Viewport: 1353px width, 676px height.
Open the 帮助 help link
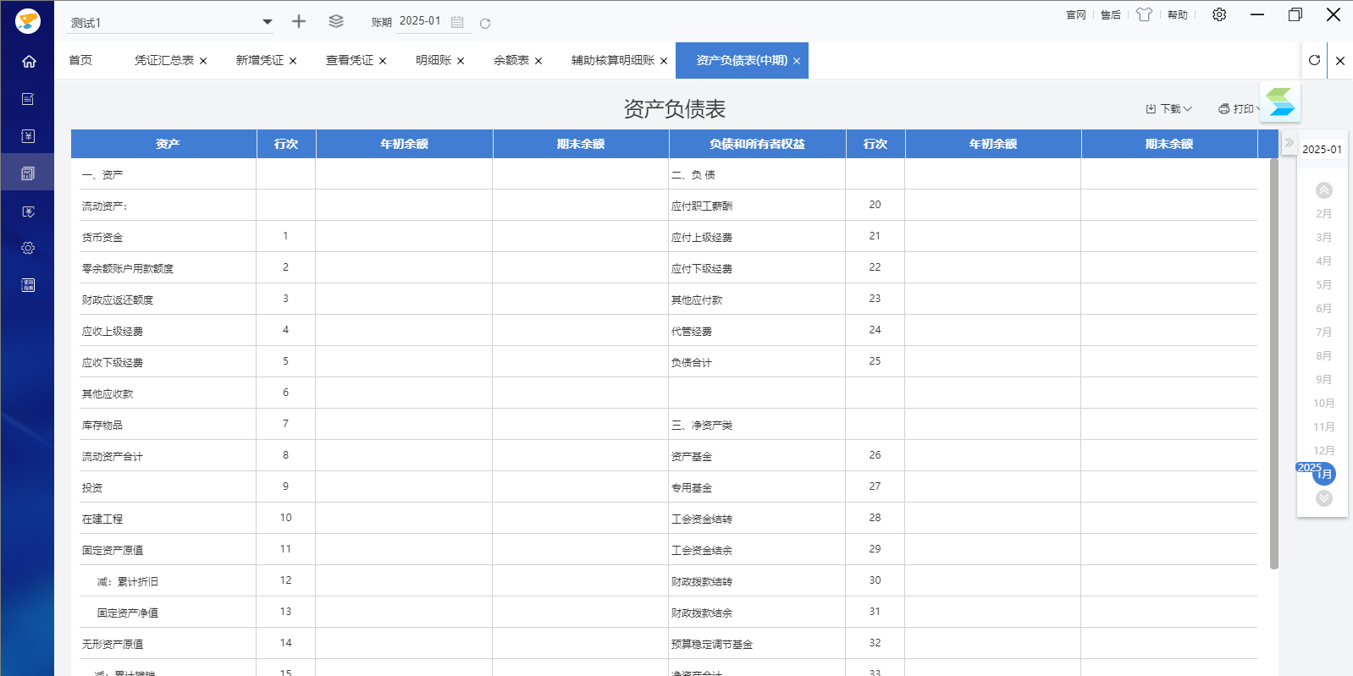[1177, 14]
